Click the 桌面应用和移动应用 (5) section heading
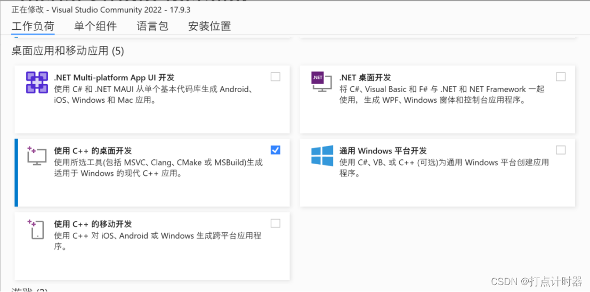Viewport: 590px width, 292px height. coord(68,51)
